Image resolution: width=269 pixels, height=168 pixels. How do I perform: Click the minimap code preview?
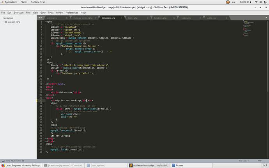click(248, 28)
